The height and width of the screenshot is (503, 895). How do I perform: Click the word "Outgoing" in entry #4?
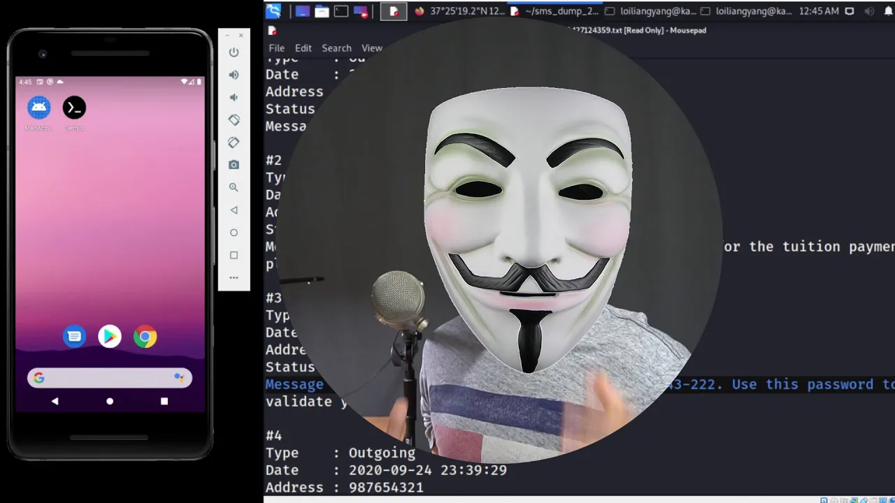382,453
